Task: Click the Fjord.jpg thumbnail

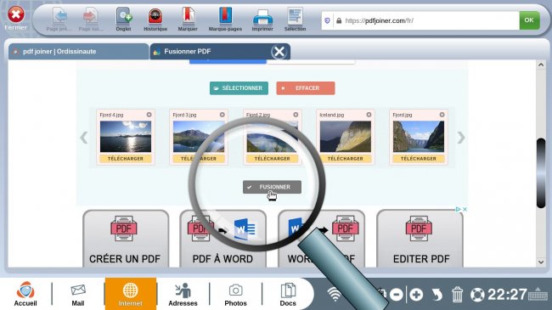Action: coord(419,137)
